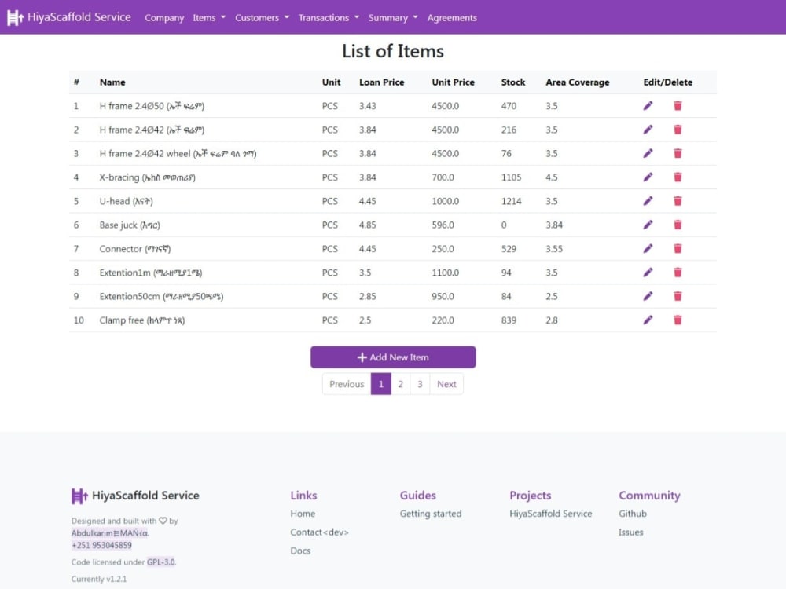Image resolution: width=786 pixels, height=589 pixels.
Task: Click the Area Coverage column header
Action: (x=578, y=82)
